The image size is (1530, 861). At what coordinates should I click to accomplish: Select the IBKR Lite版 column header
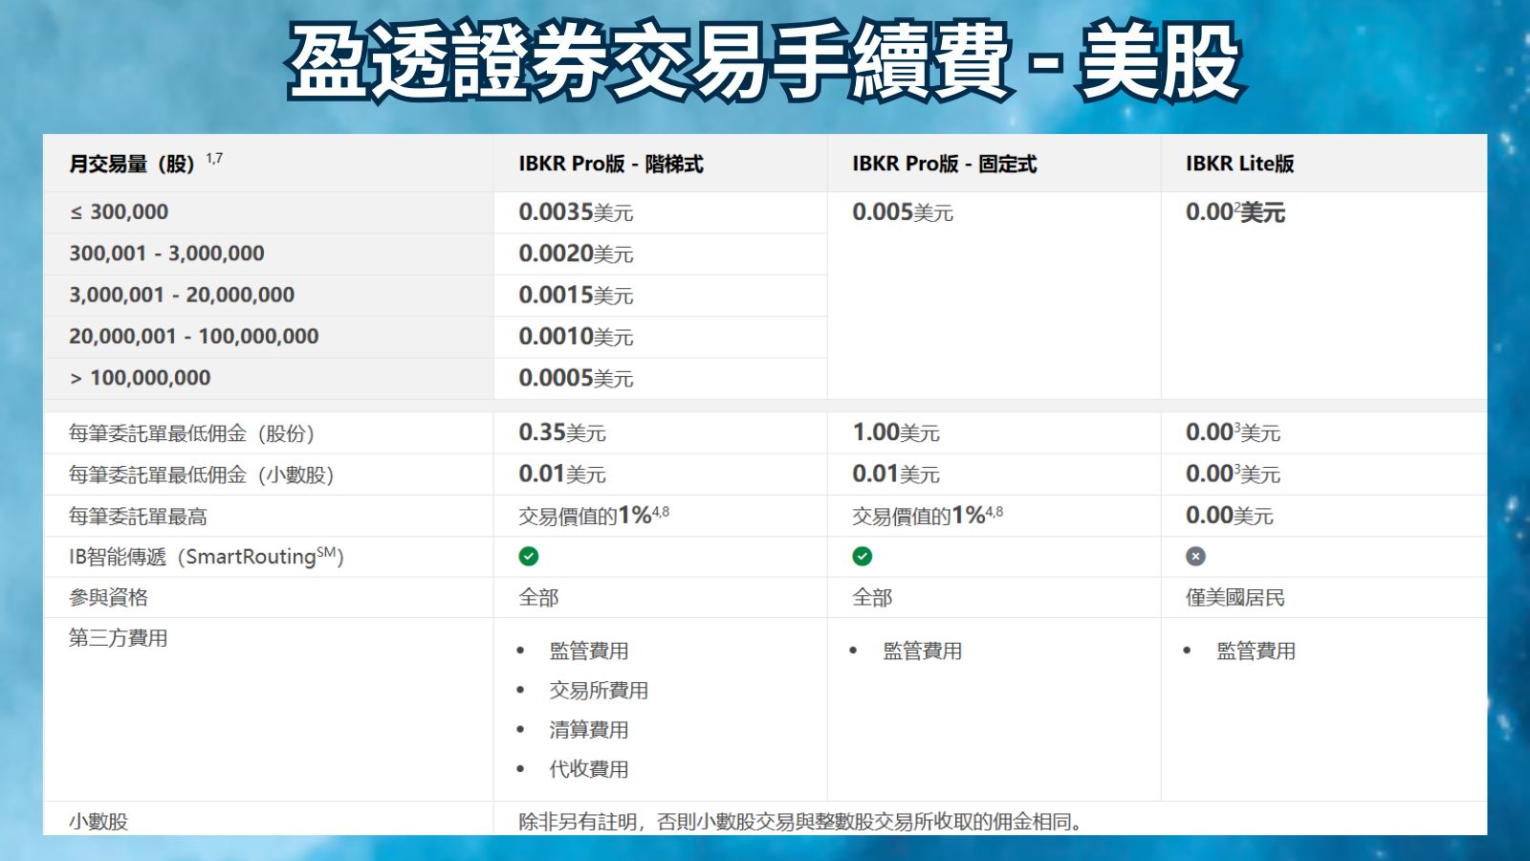1239,164
